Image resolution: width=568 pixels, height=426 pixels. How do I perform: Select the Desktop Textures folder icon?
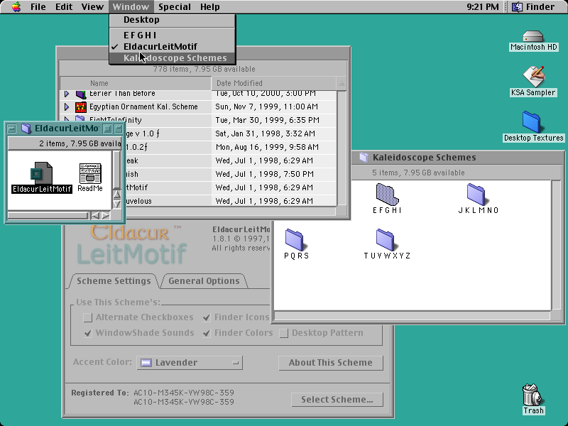pos(532,121)
